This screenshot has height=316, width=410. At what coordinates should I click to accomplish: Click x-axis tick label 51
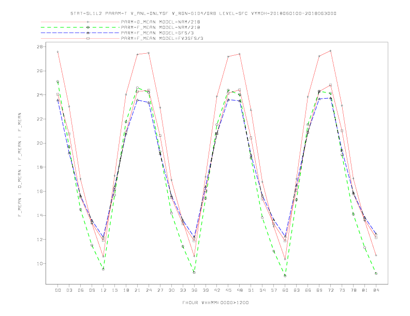click(251, 290)
